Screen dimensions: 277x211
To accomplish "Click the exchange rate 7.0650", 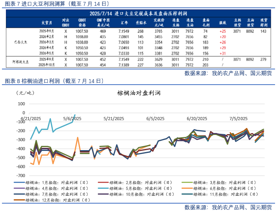I will (124, 42).
